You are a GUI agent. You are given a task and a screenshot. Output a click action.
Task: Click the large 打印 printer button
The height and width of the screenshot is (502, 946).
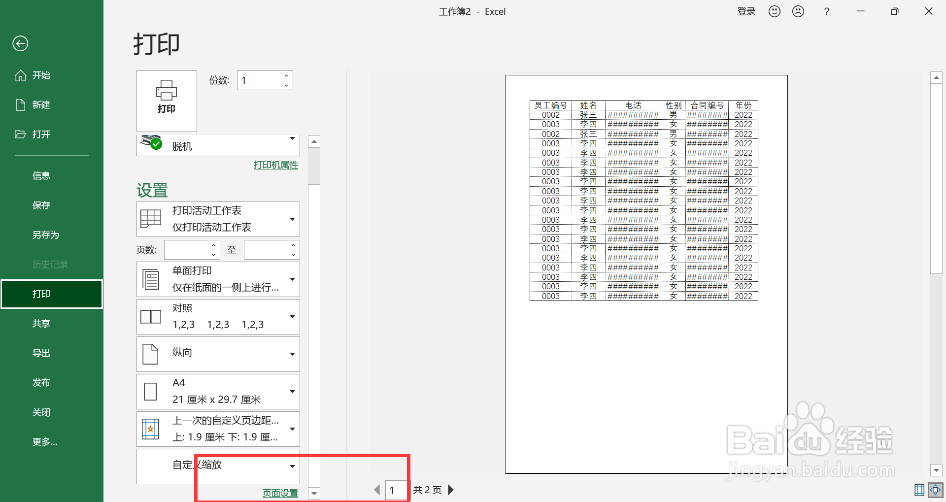167,101
